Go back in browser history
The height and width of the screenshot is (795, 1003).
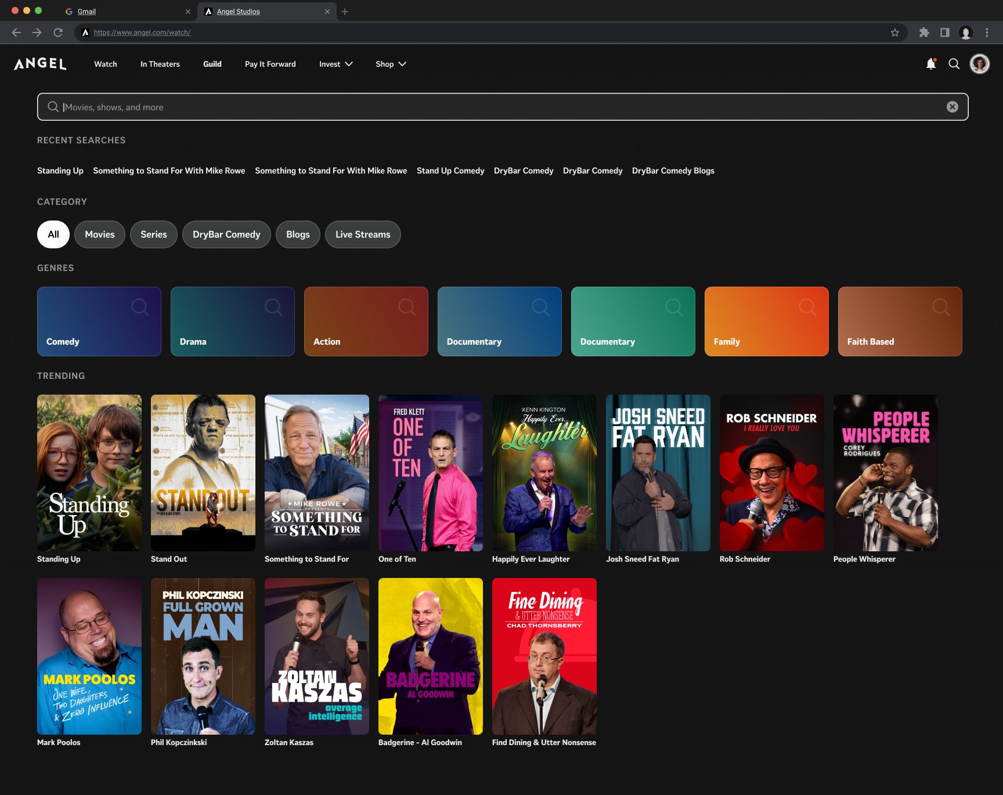[x=16, y=32]
